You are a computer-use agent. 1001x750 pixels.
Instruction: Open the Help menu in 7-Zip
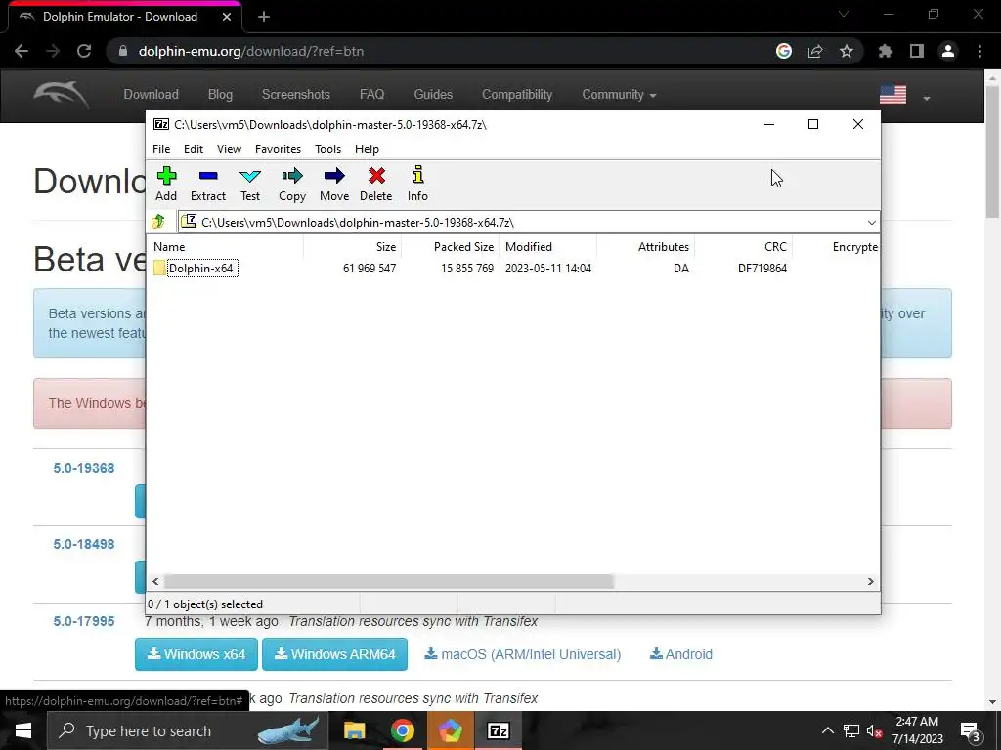point(368,149)
